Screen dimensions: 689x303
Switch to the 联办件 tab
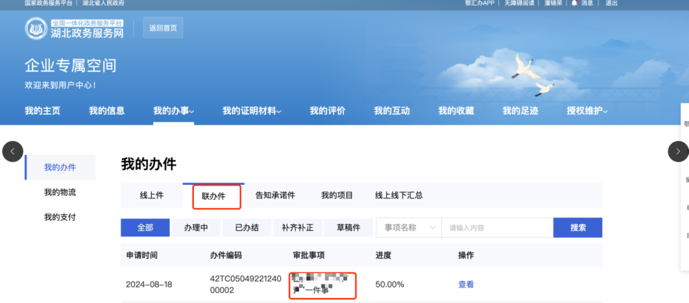click(x=214, y=196)
